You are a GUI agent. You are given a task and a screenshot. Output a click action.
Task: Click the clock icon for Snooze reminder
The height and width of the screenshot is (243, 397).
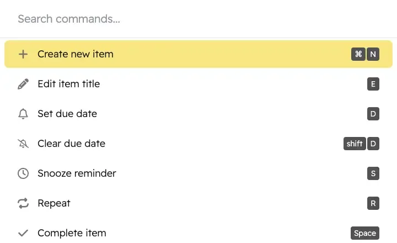click(23, 173)
